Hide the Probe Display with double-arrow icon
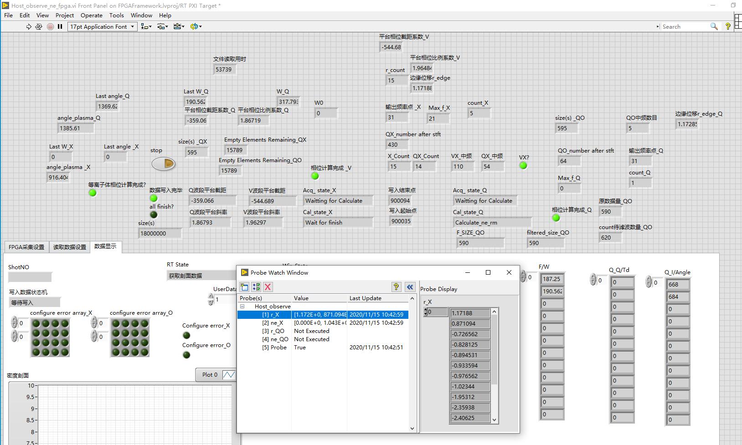 point(410,287)
